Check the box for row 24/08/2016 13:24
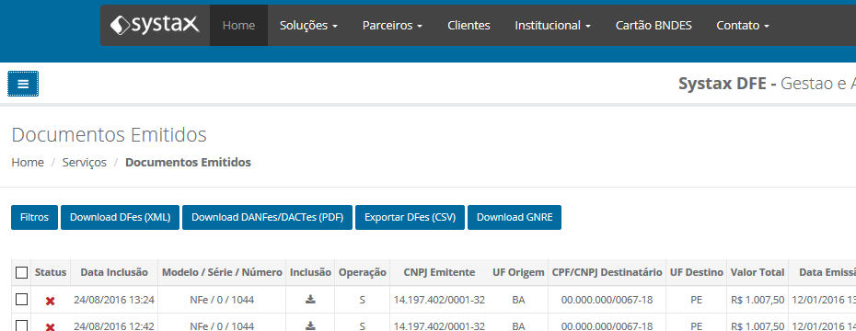This screenshot has height=331, width=856. pos(21,300)
